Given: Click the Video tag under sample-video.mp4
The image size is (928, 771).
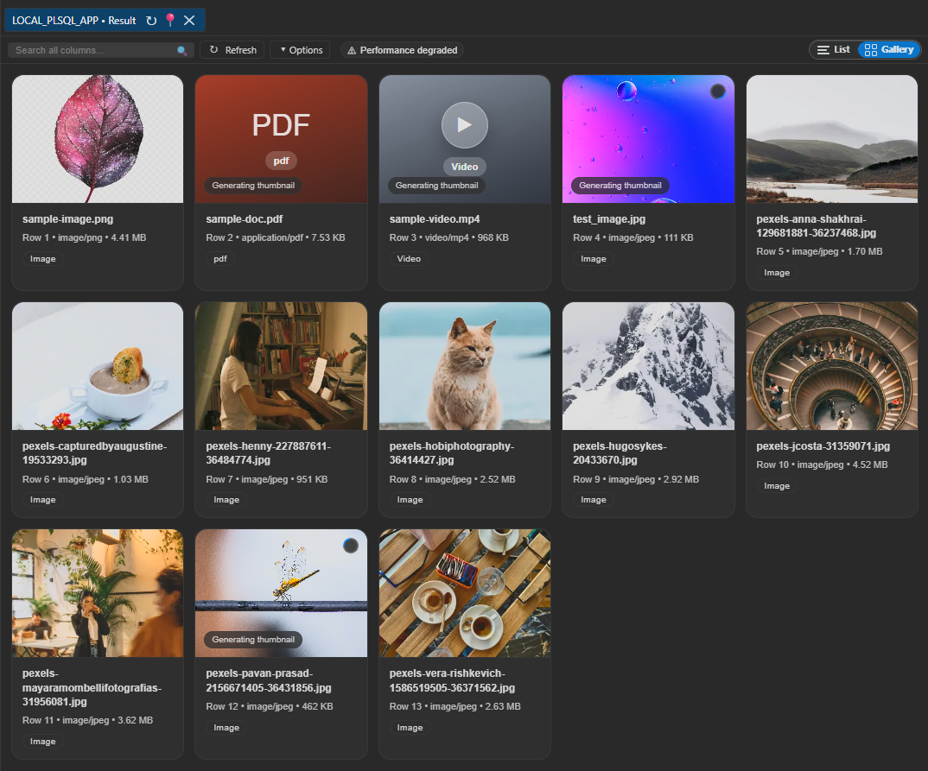Looking at the screenshot, I should (409, 259).
